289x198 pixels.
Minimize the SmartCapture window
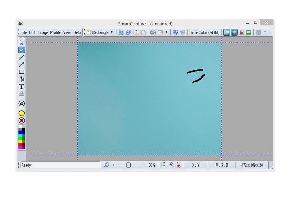point(247,23)
